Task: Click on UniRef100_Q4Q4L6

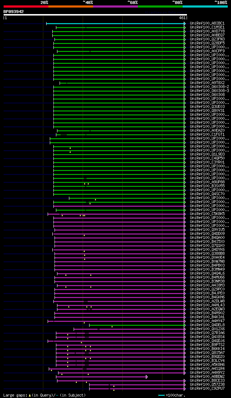Action: point(207,274)
